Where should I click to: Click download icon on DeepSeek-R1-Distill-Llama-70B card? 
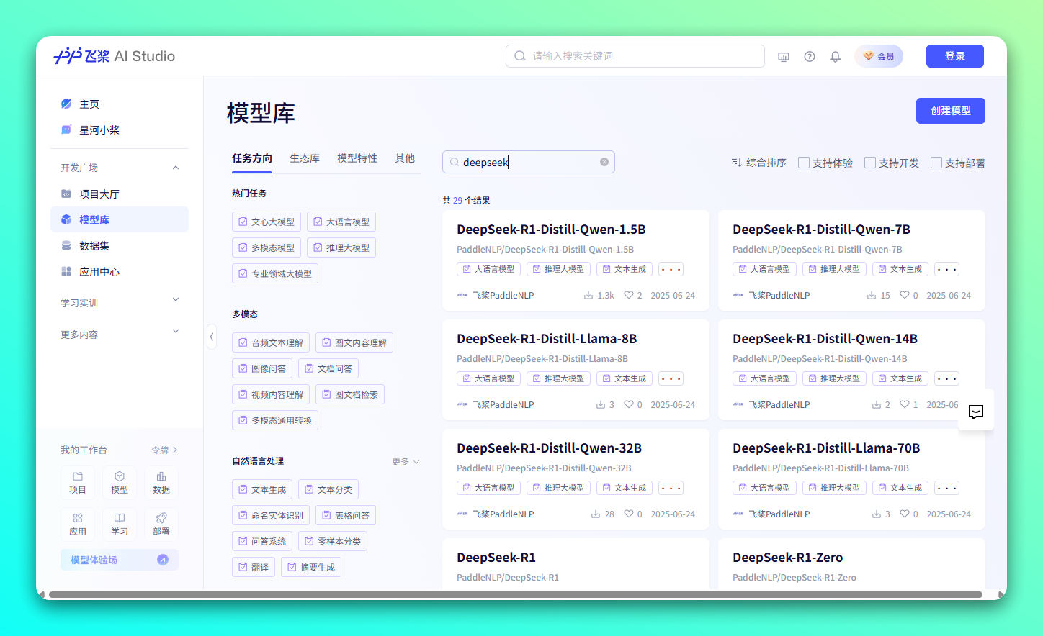(x=877, y=514)
